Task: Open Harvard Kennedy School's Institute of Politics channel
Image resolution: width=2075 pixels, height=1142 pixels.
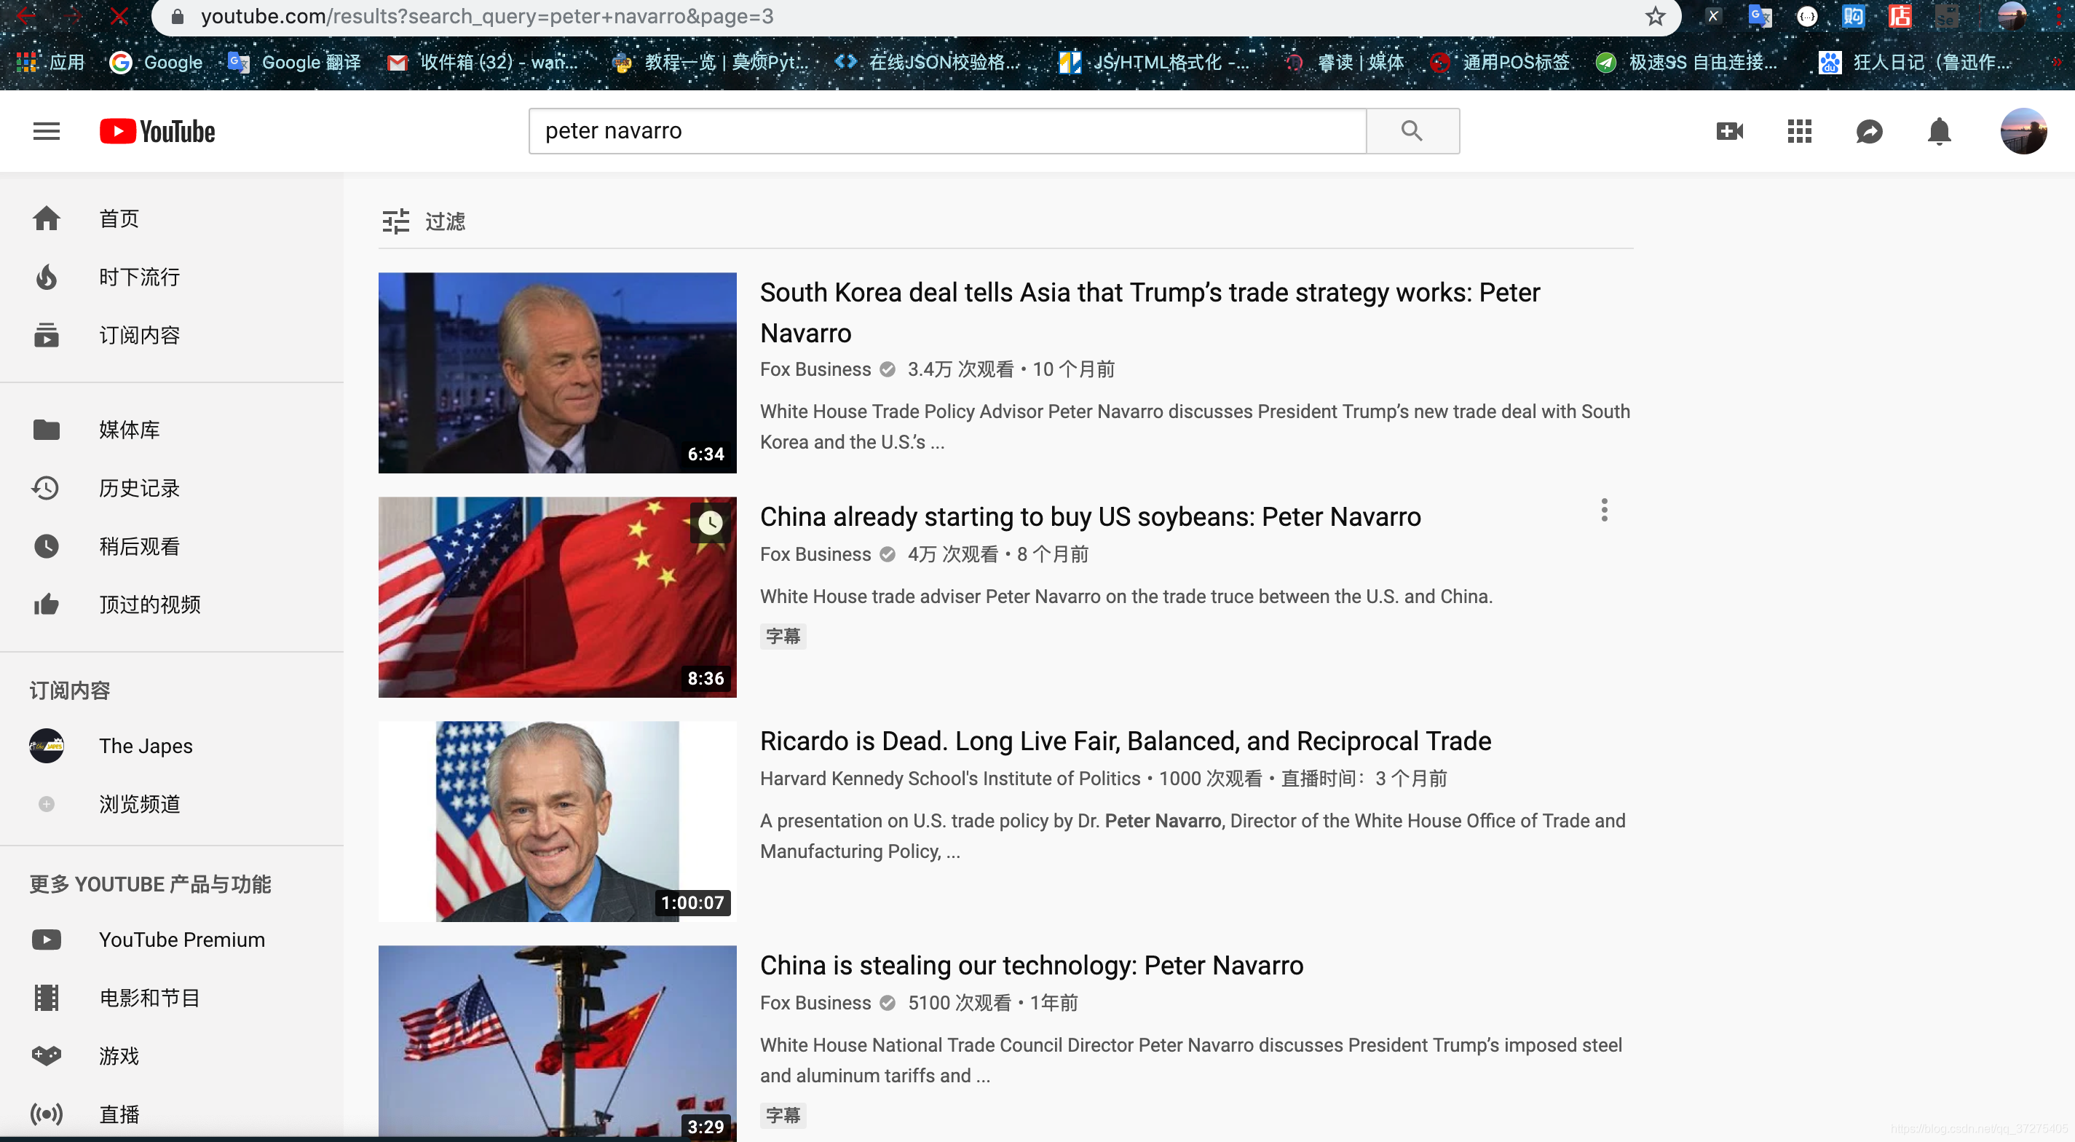Action: tap(949, 778)
